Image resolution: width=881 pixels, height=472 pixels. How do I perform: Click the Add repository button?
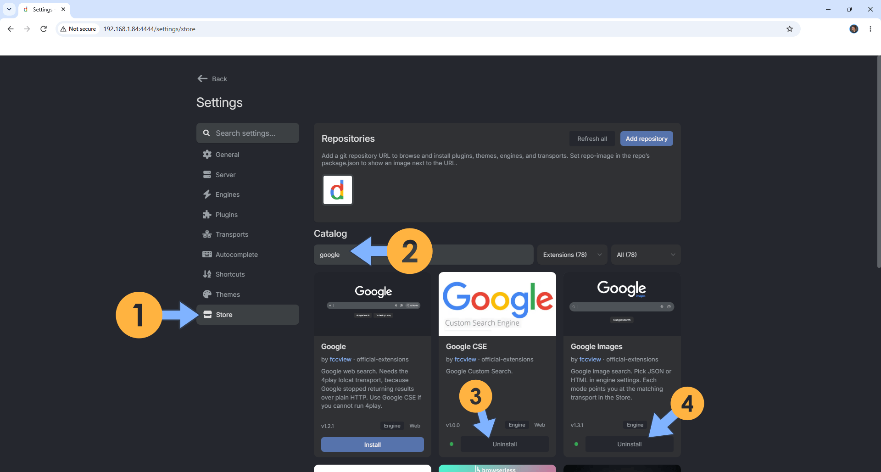tap(647, 139)
